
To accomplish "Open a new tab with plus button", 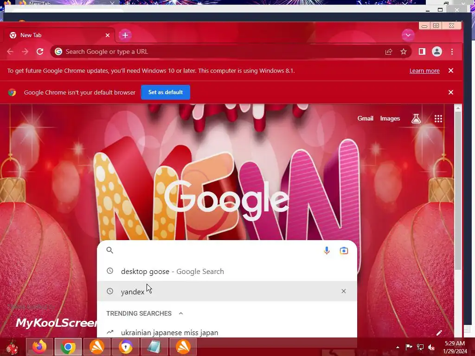I will pos(125,35).
